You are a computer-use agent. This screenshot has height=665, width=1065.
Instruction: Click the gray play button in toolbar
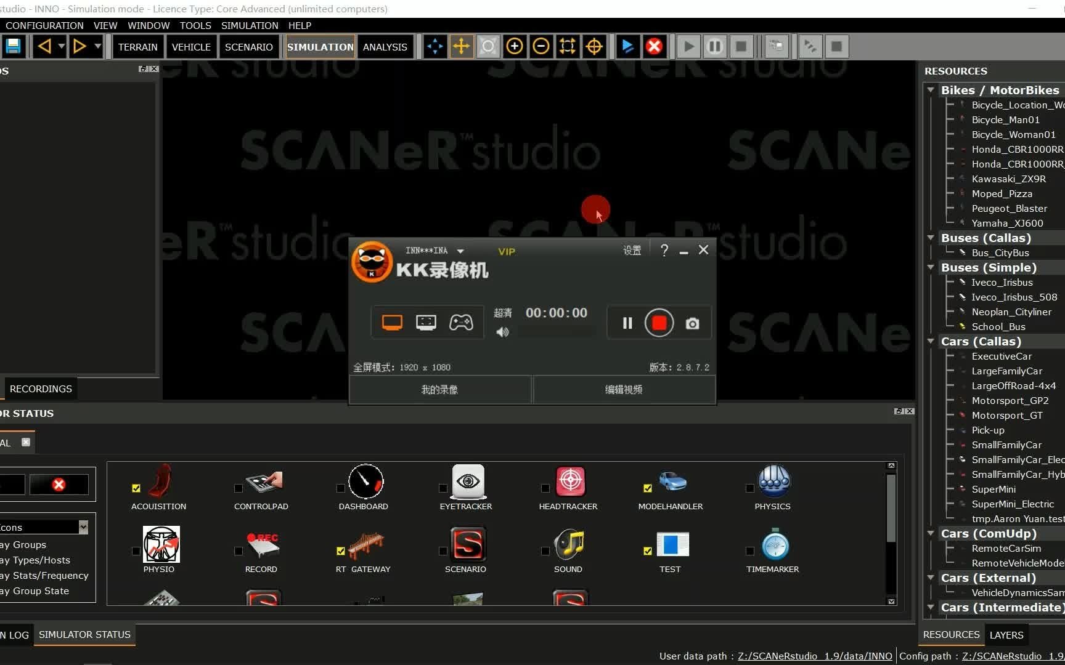coord(689,46)
